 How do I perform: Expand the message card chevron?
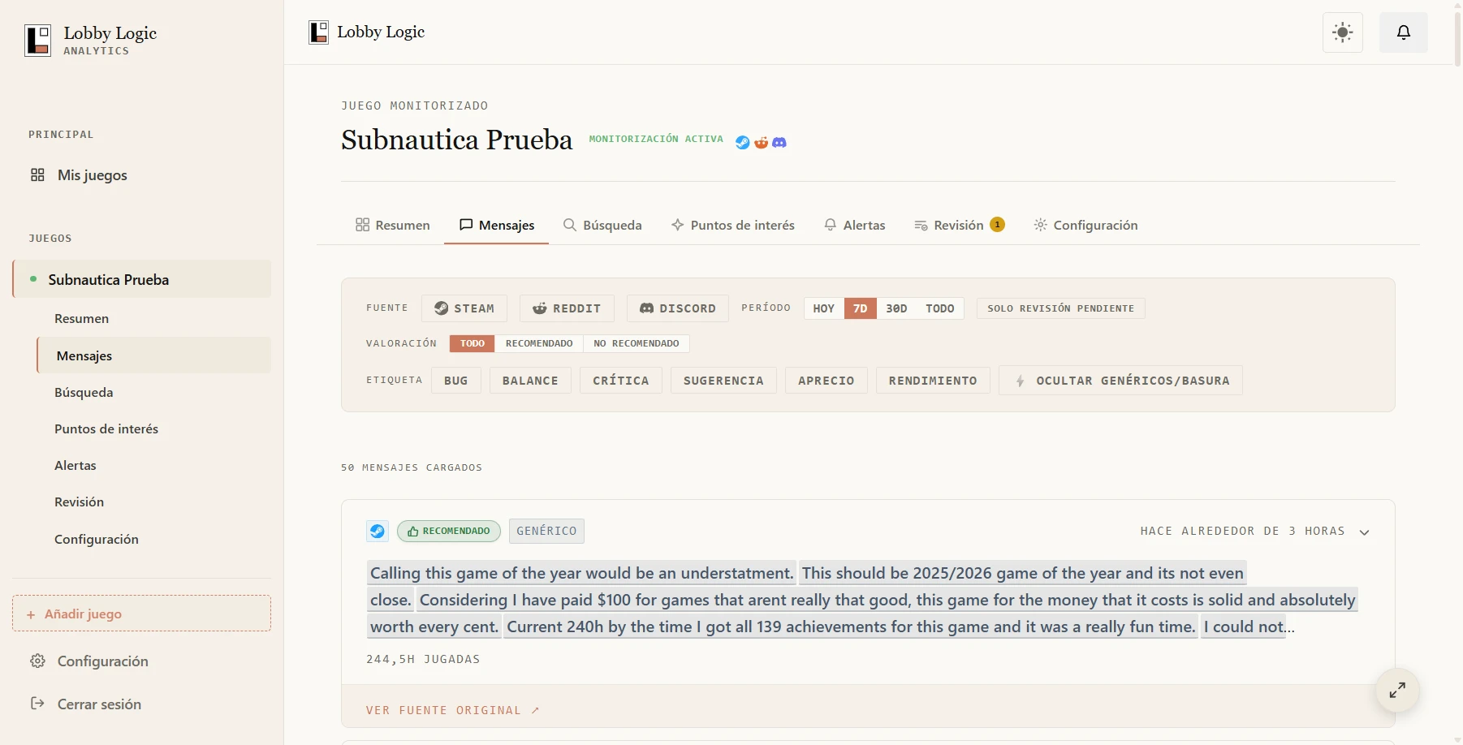click(1364, 532)
